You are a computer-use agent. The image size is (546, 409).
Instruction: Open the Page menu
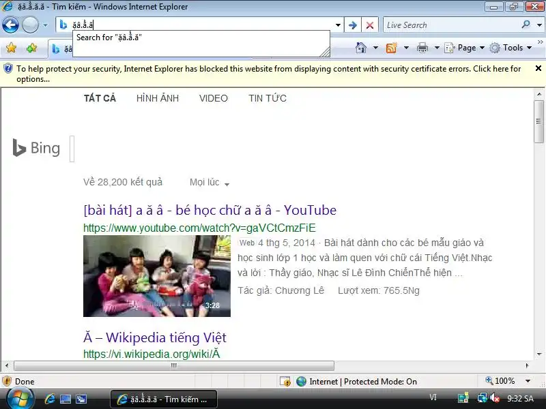click(465, 48)
